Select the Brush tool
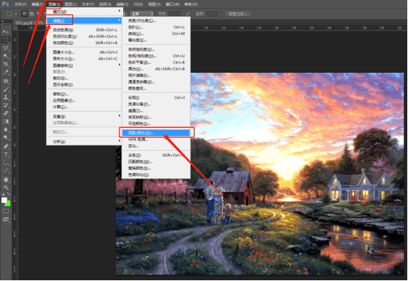The image size is (408, 281). (6, 89)
